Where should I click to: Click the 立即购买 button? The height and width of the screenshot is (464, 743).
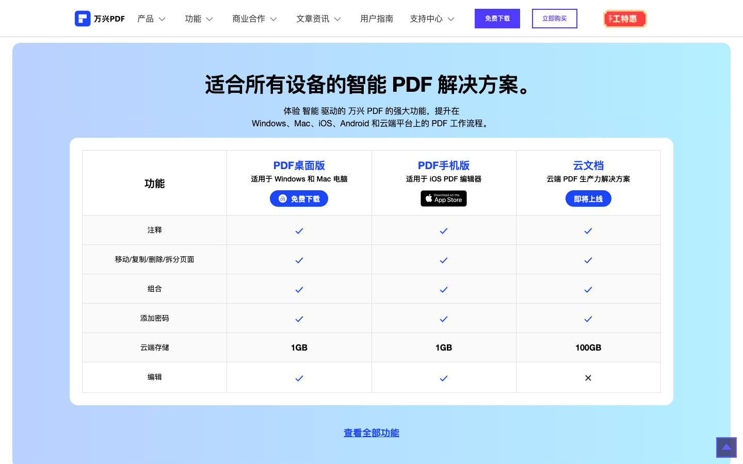(x=555, y=18)
